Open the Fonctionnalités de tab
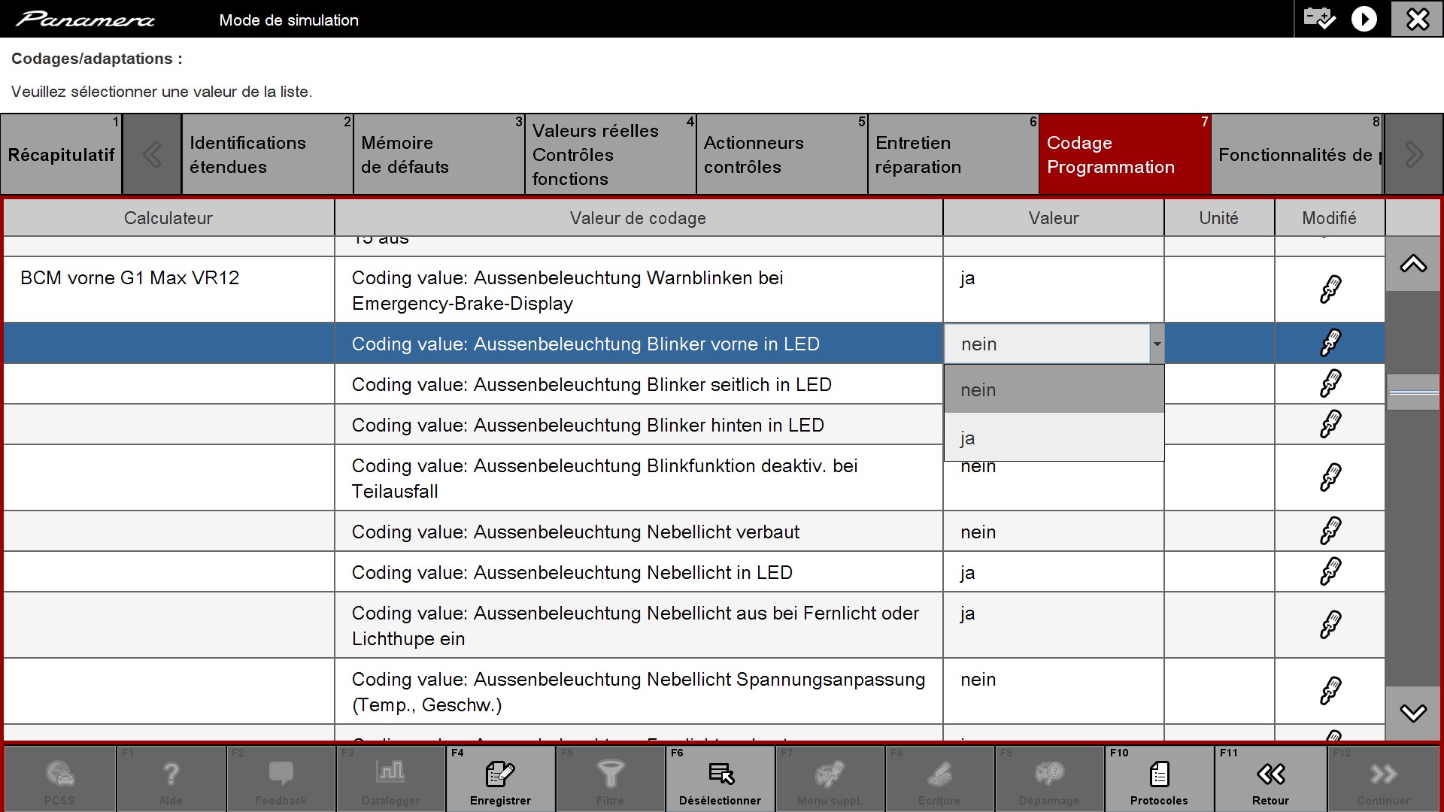Image resolution: width=1444 pixels, height=812 pixels. tap(1297, 155)
